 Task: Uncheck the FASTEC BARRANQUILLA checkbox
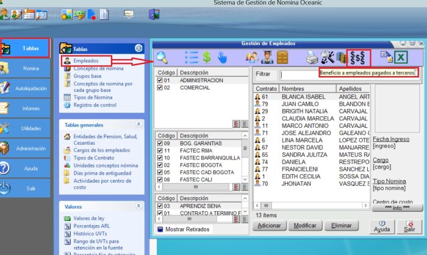click(159, 158)
